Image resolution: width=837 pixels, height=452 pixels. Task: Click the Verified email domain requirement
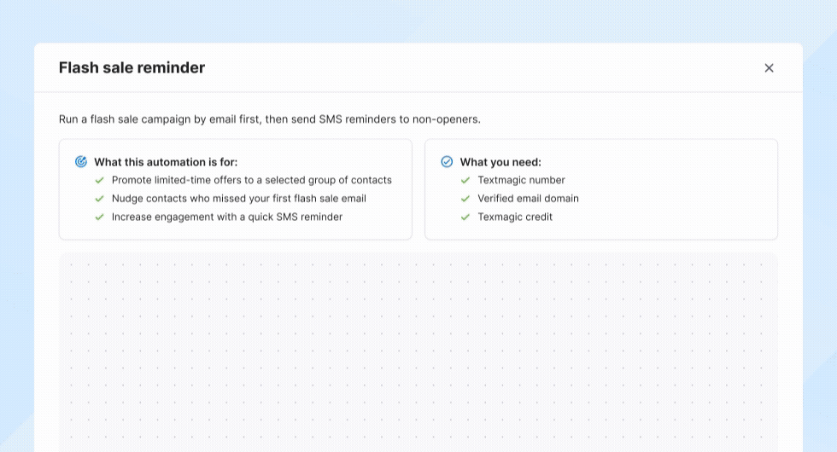coord(528,199)
